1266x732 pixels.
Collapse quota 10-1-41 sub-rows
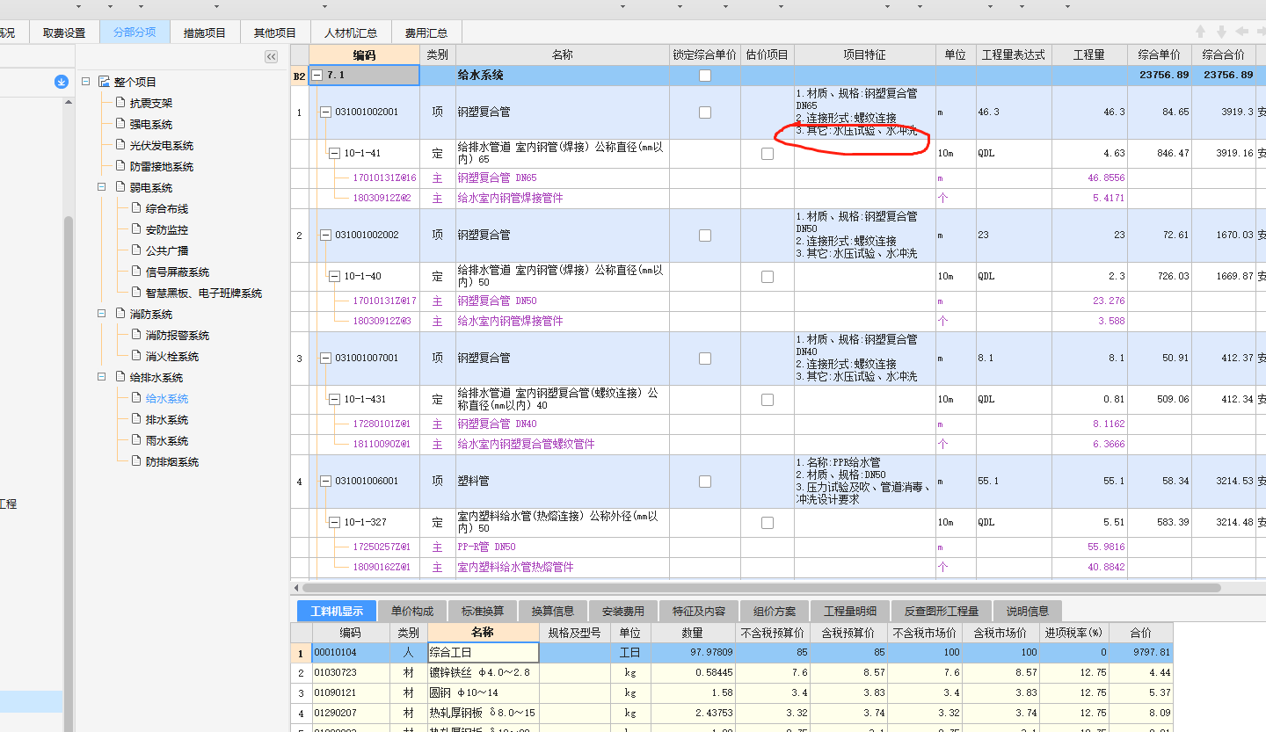click(334, 154)
